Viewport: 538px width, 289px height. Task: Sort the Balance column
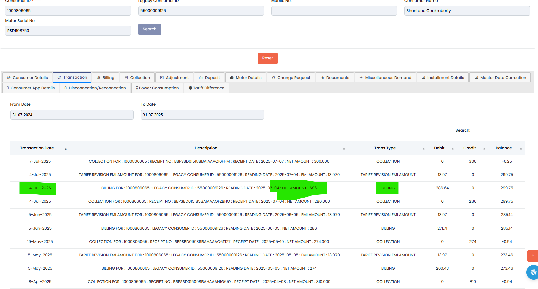[x=521, y=149]
